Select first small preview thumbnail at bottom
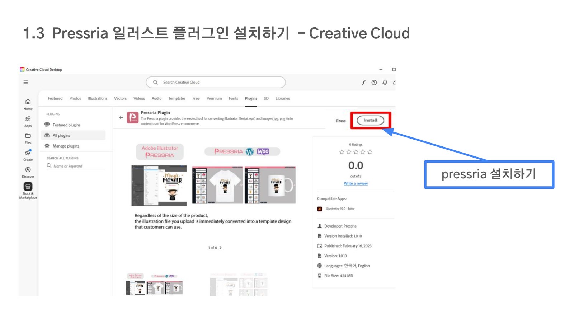This screenshot has height=323, width=574. tap(154, 284)
